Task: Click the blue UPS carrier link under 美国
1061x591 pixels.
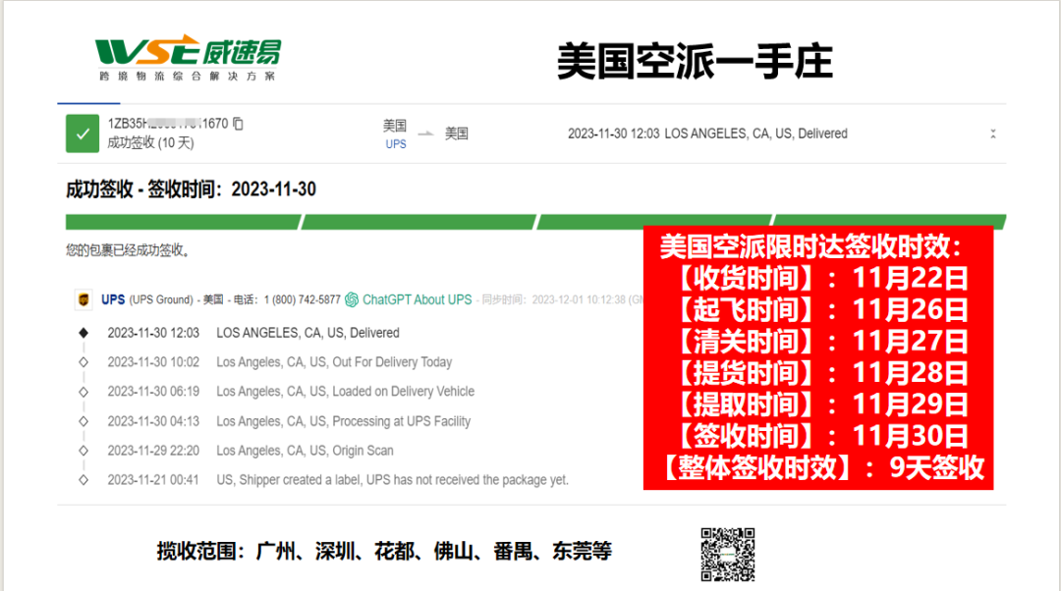Action: coord(396,144)
